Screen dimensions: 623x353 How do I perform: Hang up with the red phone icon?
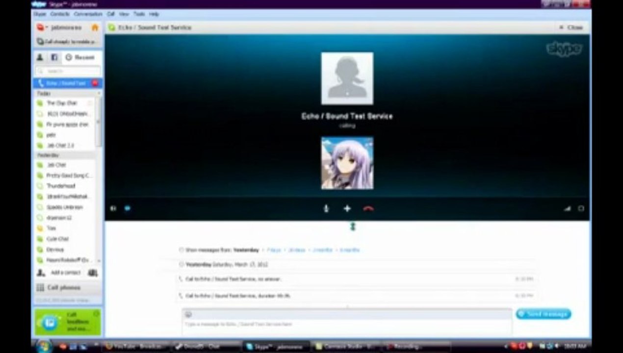point(368,208)
